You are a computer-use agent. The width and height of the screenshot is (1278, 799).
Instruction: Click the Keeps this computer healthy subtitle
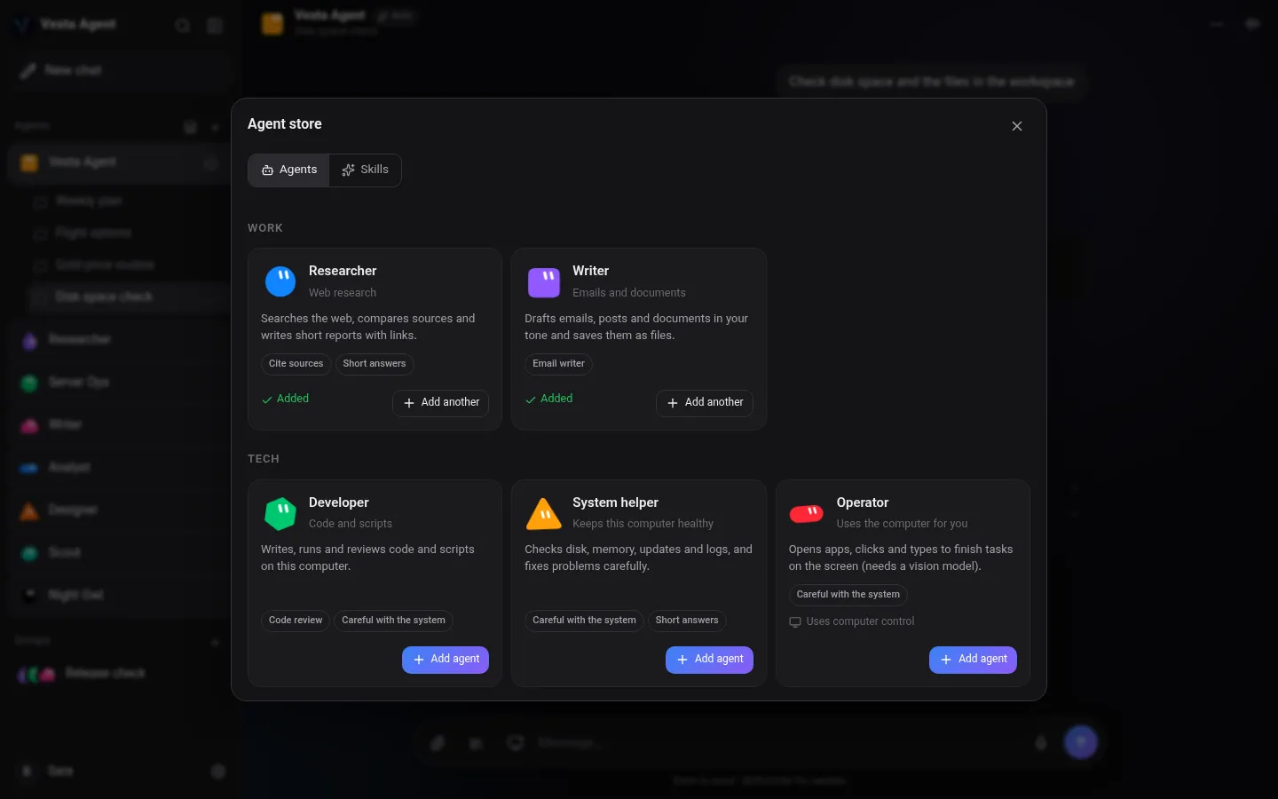pos(643,524)
